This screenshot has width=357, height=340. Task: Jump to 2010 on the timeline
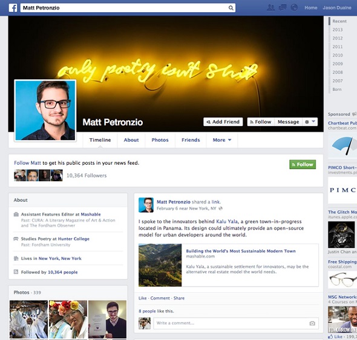coord(337,55)
